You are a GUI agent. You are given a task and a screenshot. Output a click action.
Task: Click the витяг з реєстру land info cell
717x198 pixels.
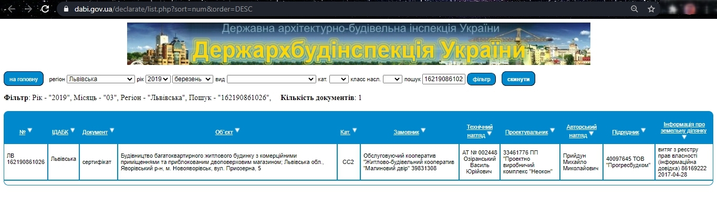coord(684,162)
